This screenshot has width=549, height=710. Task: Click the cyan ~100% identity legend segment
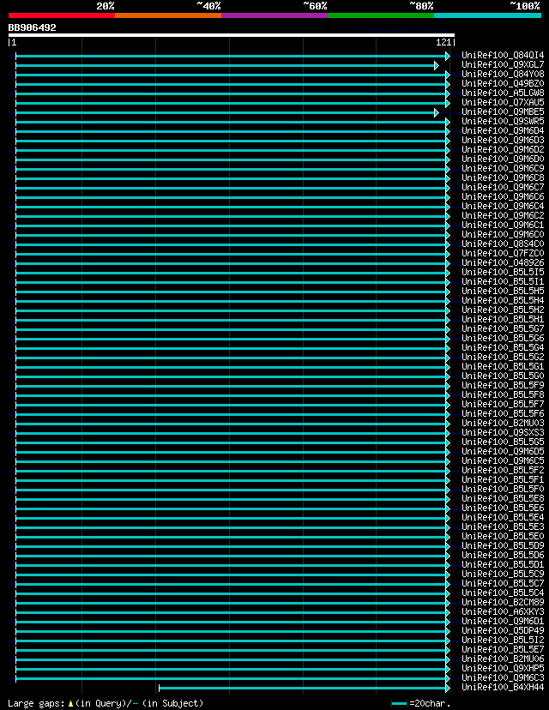(x=487, y=15)
